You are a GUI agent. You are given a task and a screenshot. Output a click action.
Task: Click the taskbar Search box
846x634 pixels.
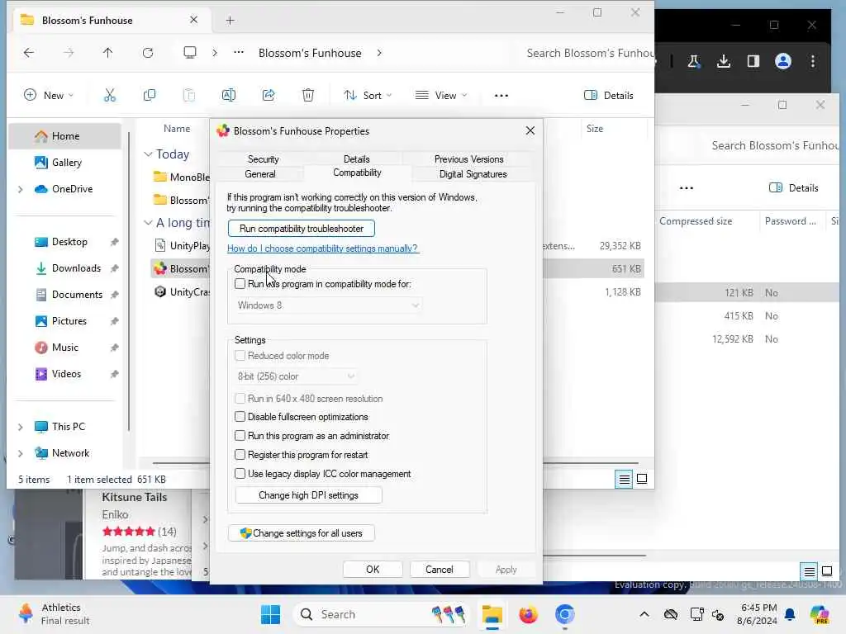(381, 614)
